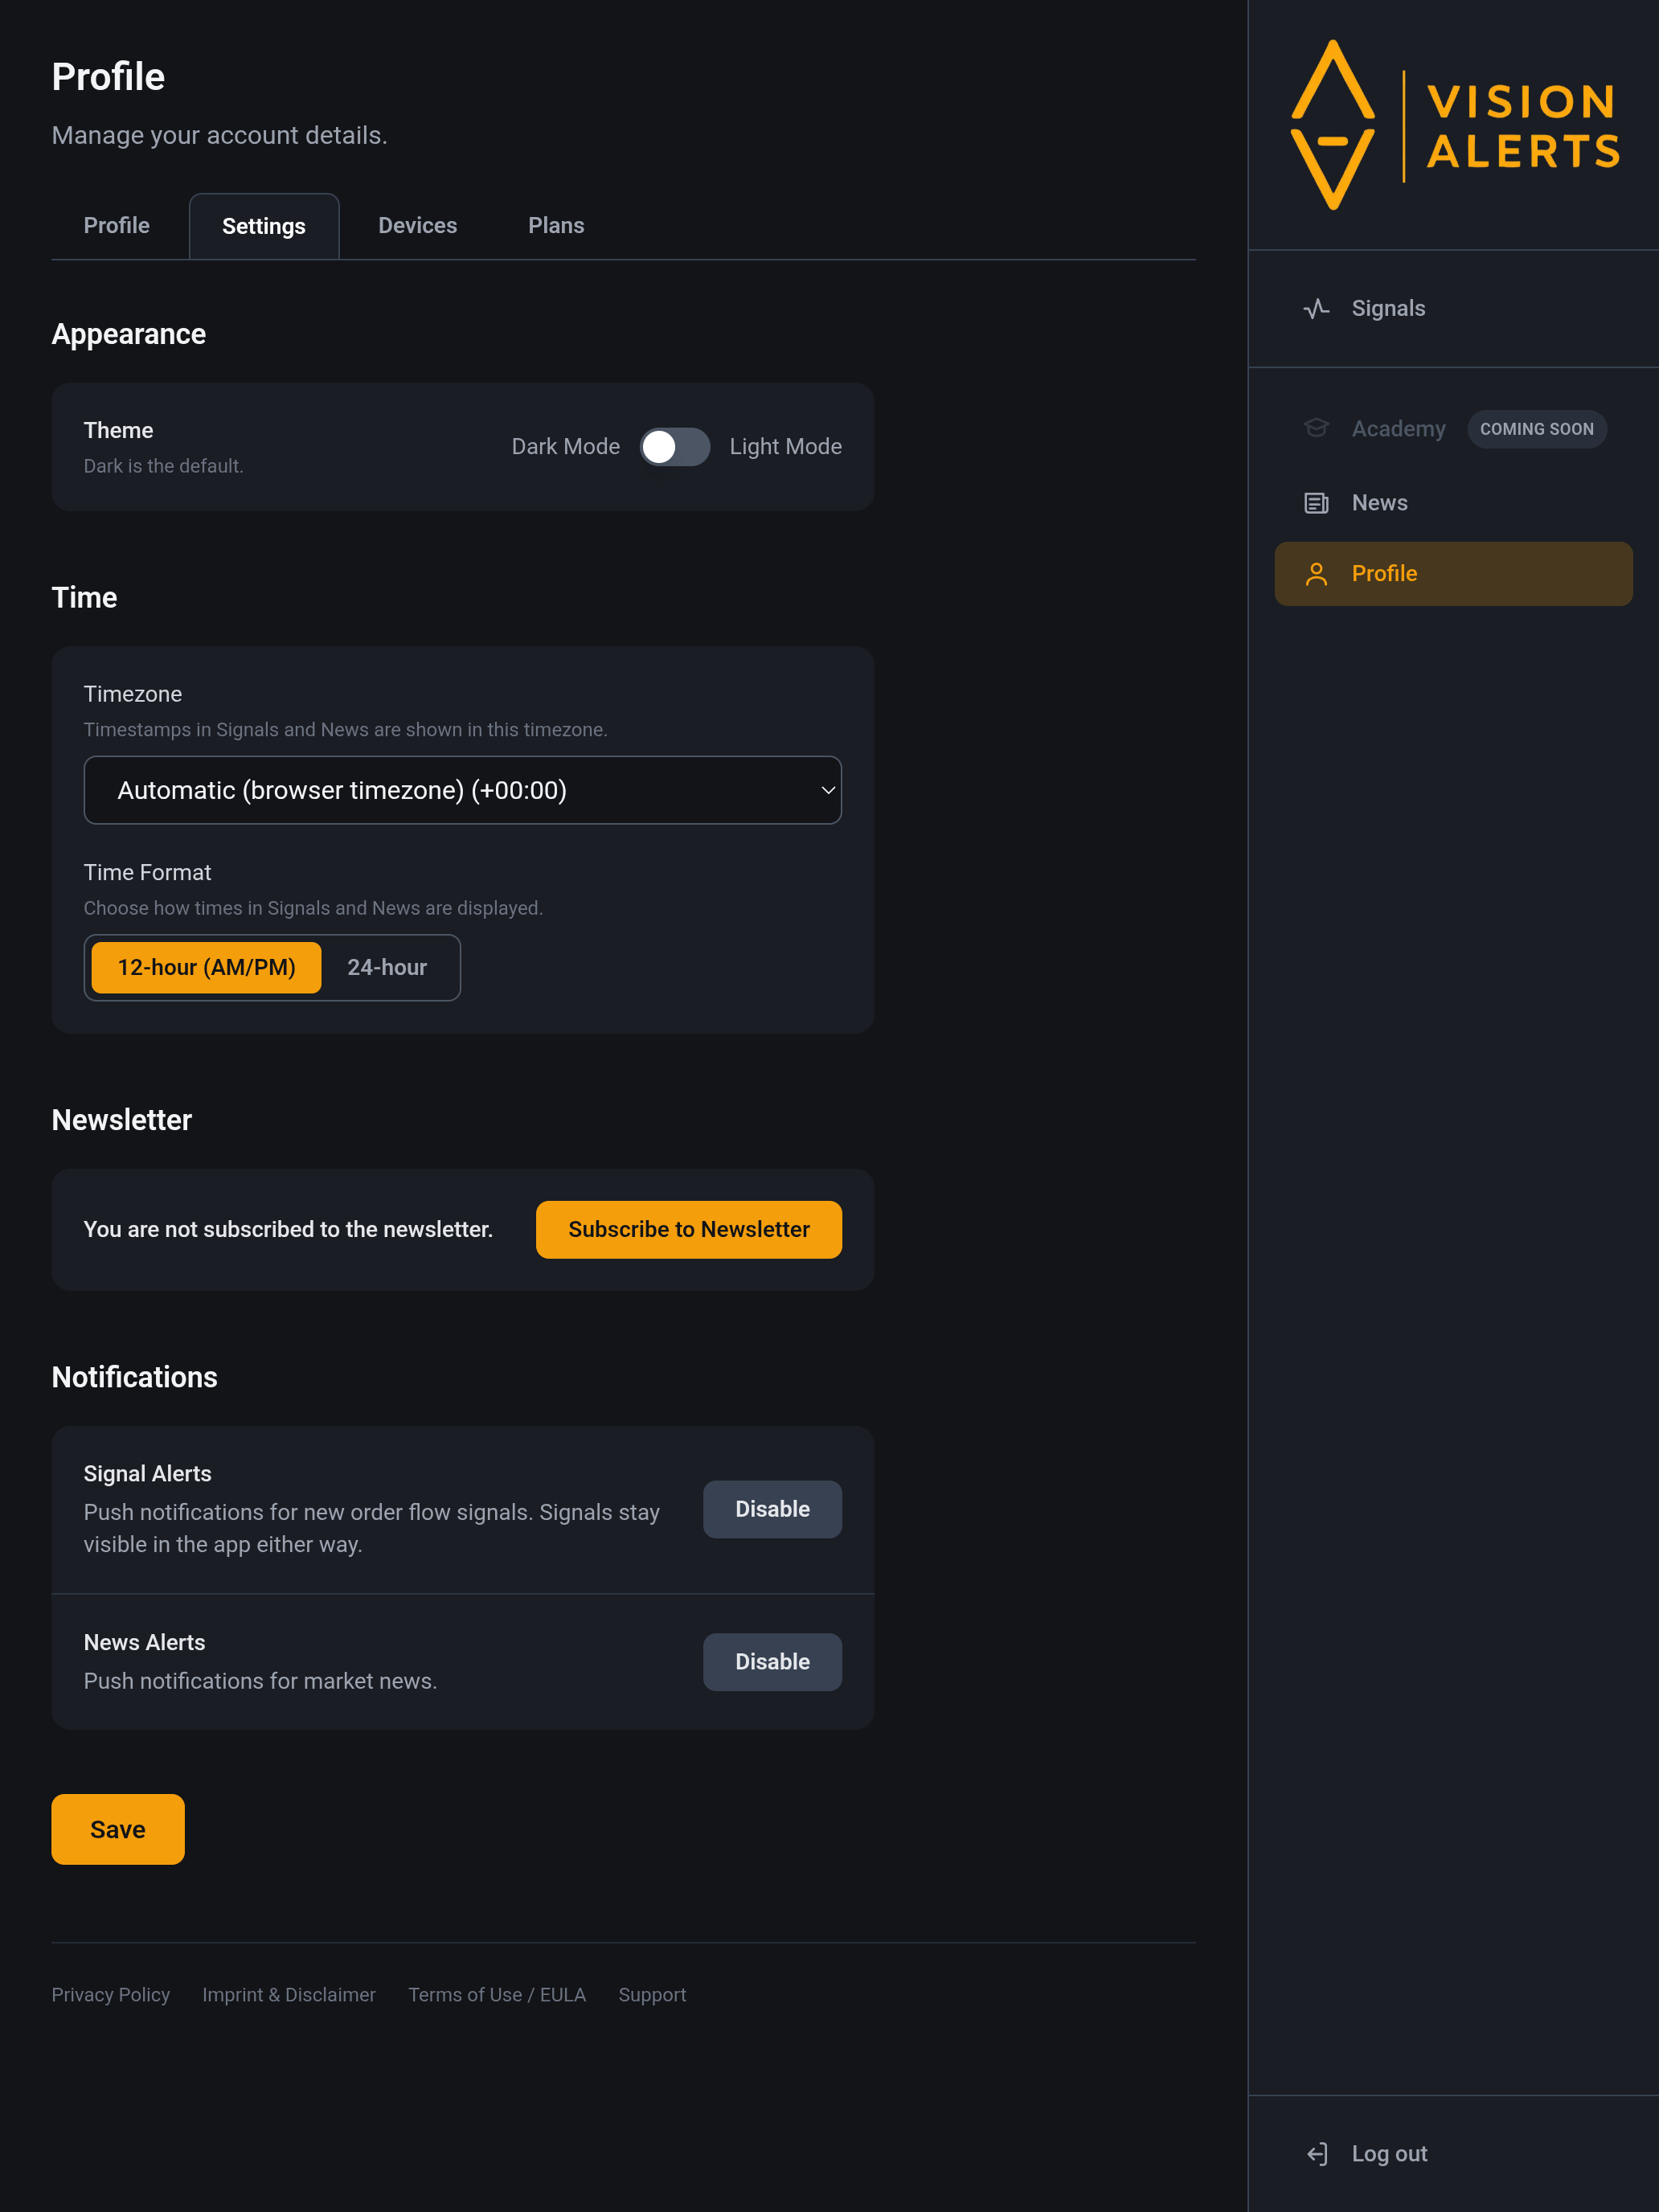Switch to the Settings tab
The image size is (1659, 2212).
click(264, 226)
